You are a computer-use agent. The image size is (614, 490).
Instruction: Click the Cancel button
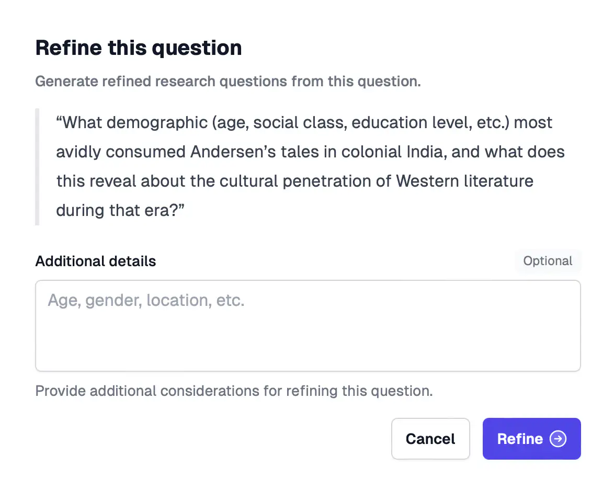click(x=430, y=439)
